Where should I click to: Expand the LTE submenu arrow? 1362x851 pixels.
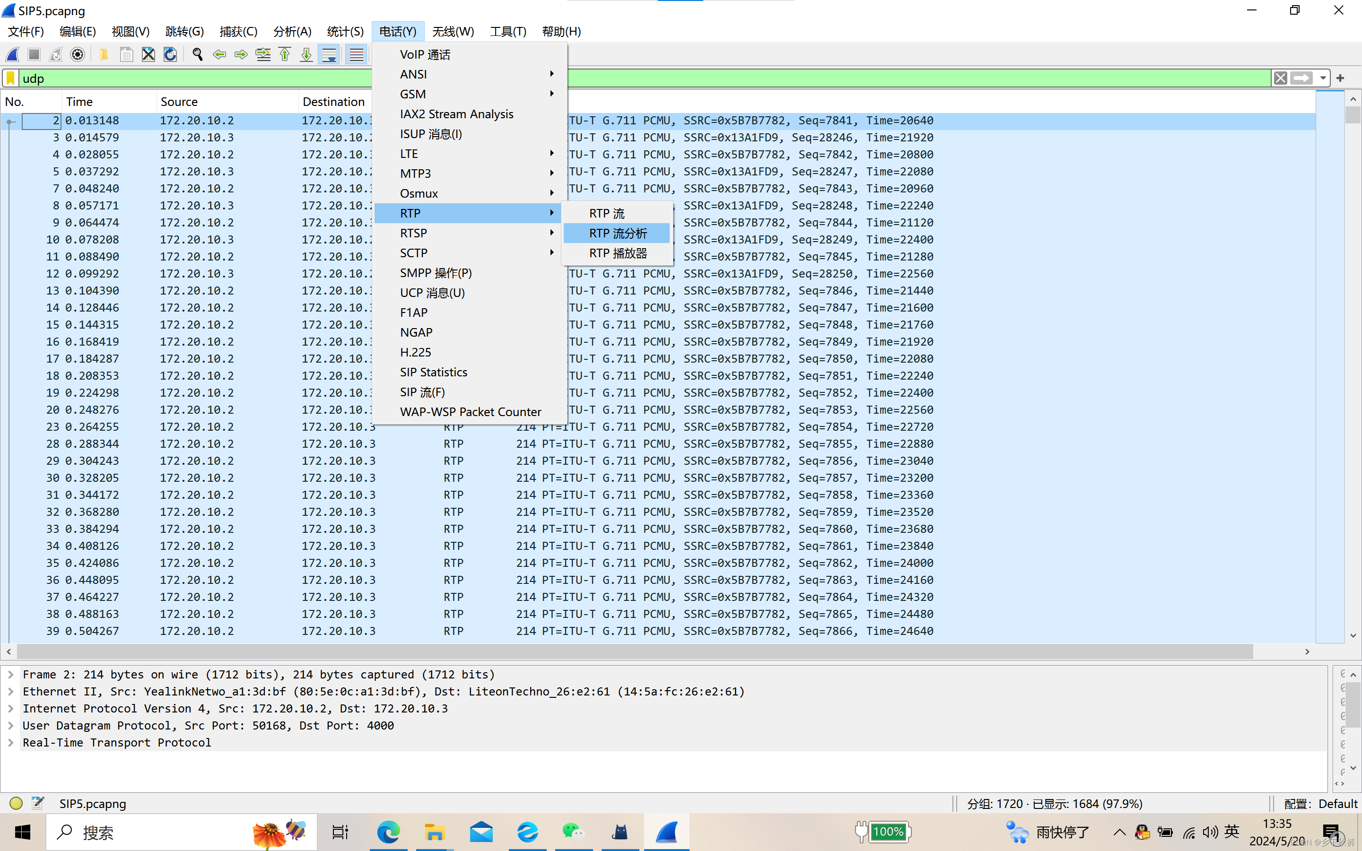tap(551, 154)
